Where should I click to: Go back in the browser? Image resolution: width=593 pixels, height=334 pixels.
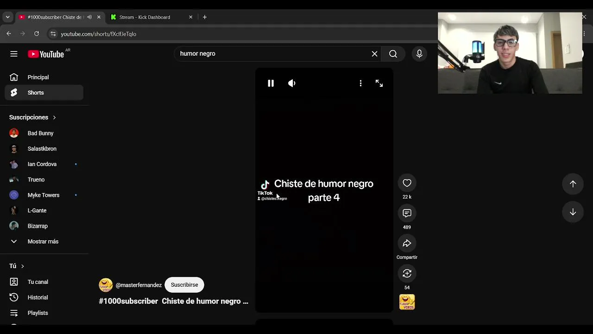(x=9, y=34)
